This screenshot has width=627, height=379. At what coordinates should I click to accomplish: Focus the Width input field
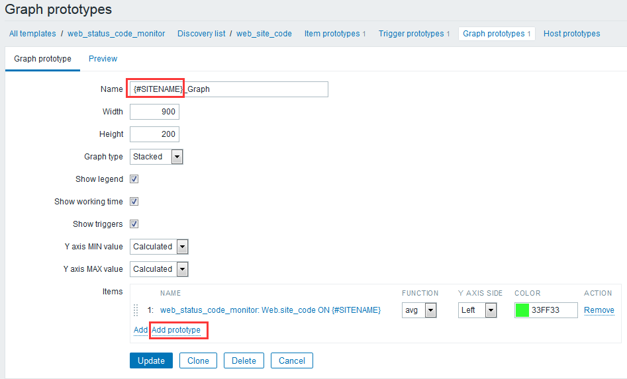pyautogui.click(x=154, y=111)
